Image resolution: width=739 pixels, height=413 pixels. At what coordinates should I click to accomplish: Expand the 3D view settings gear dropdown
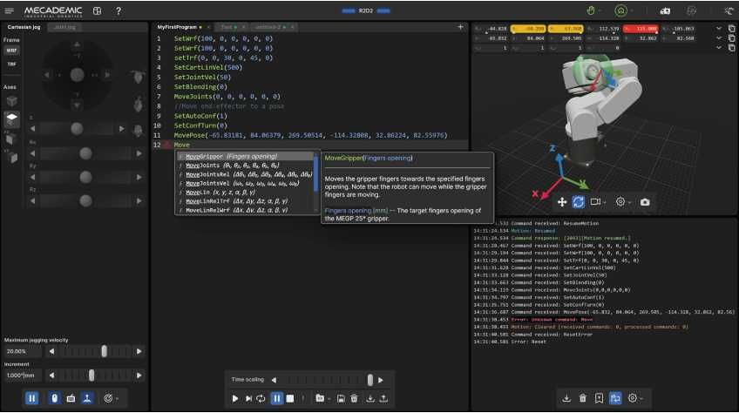pos(623,202)
